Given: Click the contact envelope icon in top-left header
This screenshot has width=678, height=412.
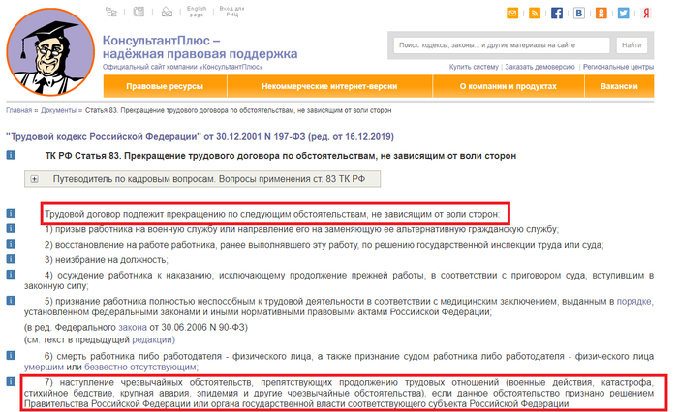Looking at the screenshot, I should coord(167,13).
